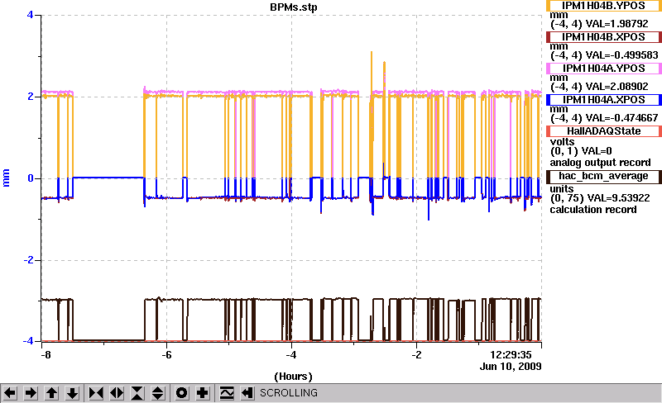Click the vertical mm y-axis label
This screenshot has width=662, height=403.
(6, 178)
